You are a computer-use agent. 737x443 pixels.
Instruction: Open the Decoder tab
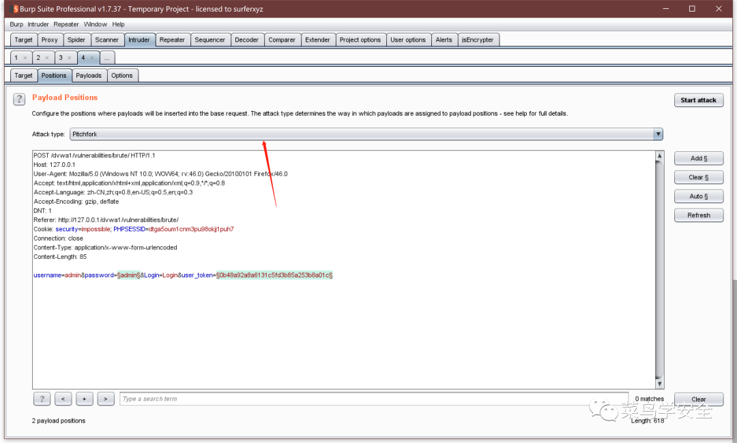pos(247,40)
